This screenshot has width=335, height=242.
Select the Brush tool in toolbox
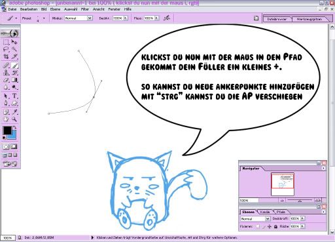(14, 66)
